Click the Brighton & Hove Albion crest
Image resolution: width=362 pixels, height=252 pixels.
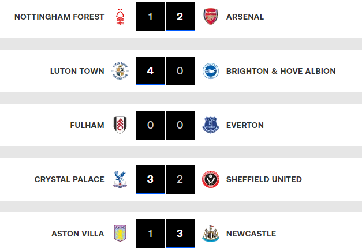tap(211, 71)
